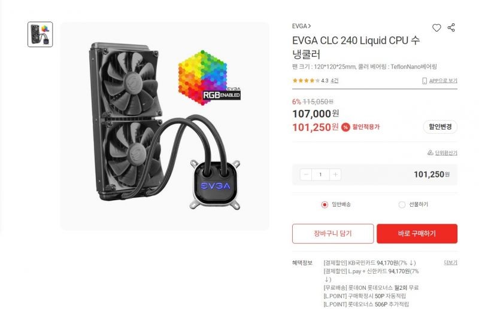
Task: Click the share icon
Action: pyautogui.click(x=451, y=27)
